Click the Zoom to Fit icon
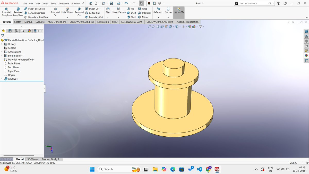The image size is (309, 174). (x=150, y=27)
